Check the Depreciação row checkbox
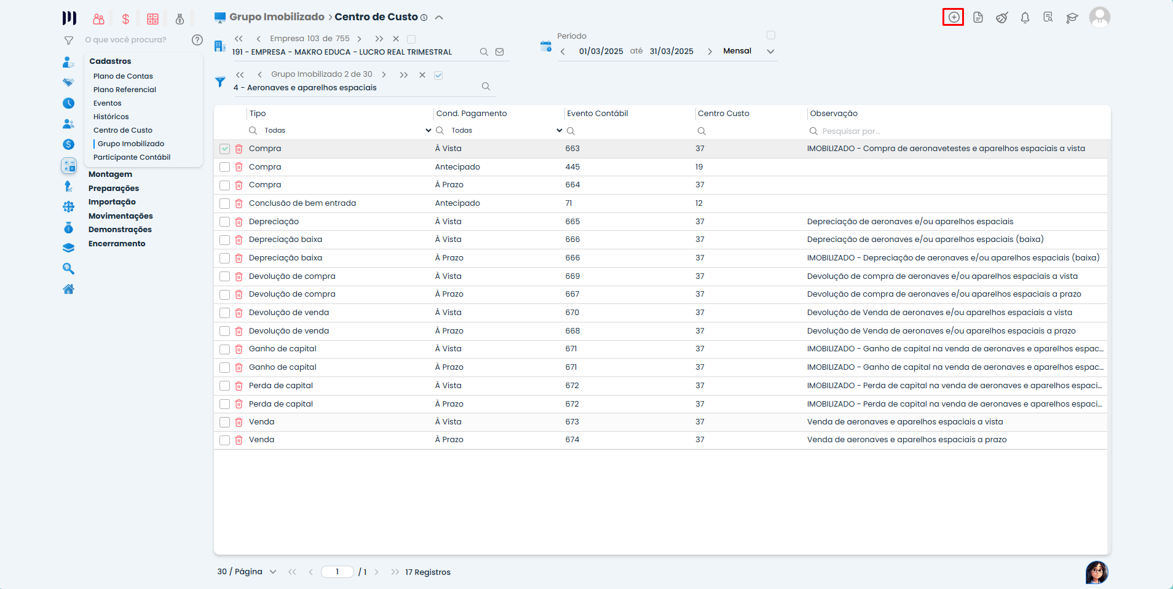Image resolution: width=1173 pixels, height=589 pixels. [x=224, y=222]
